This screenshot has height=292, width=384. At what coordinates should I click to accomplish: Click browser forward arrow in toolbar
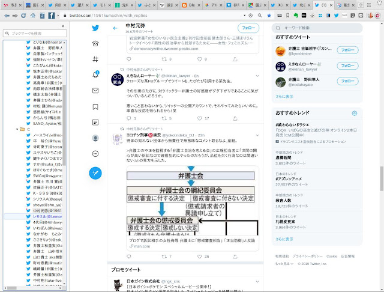[x=15, y=16]
